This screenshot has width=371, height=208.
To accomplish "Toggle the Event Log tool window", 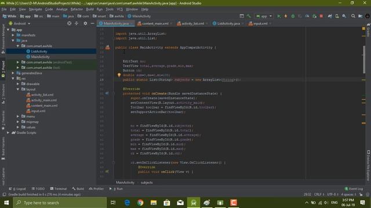I will pyautogui.click(x=354, y=189).
